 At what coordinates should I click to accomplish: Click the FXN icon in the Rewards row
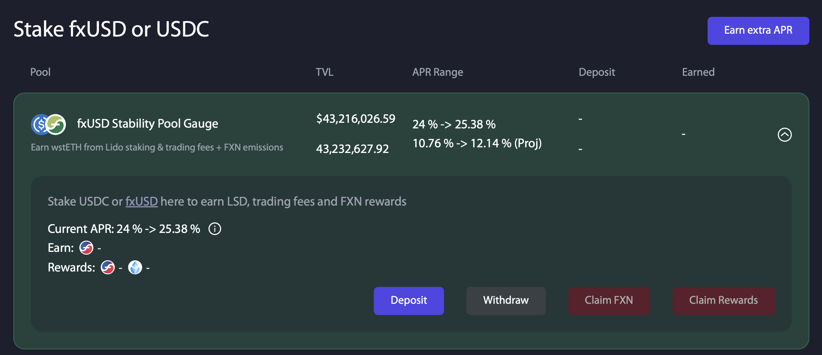107,267
